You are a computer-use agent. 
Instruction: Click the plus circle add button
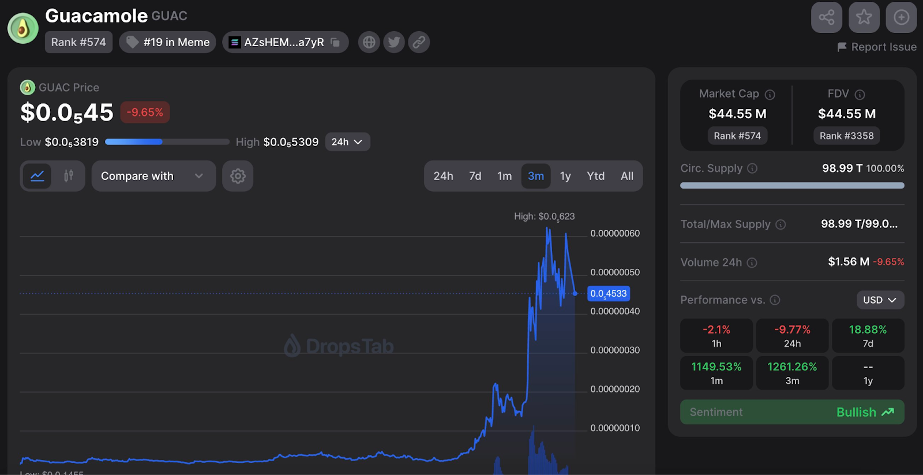click(x=902, y=17)
